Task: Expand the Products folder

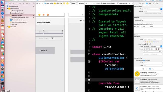Action: (x=7, y=27)
